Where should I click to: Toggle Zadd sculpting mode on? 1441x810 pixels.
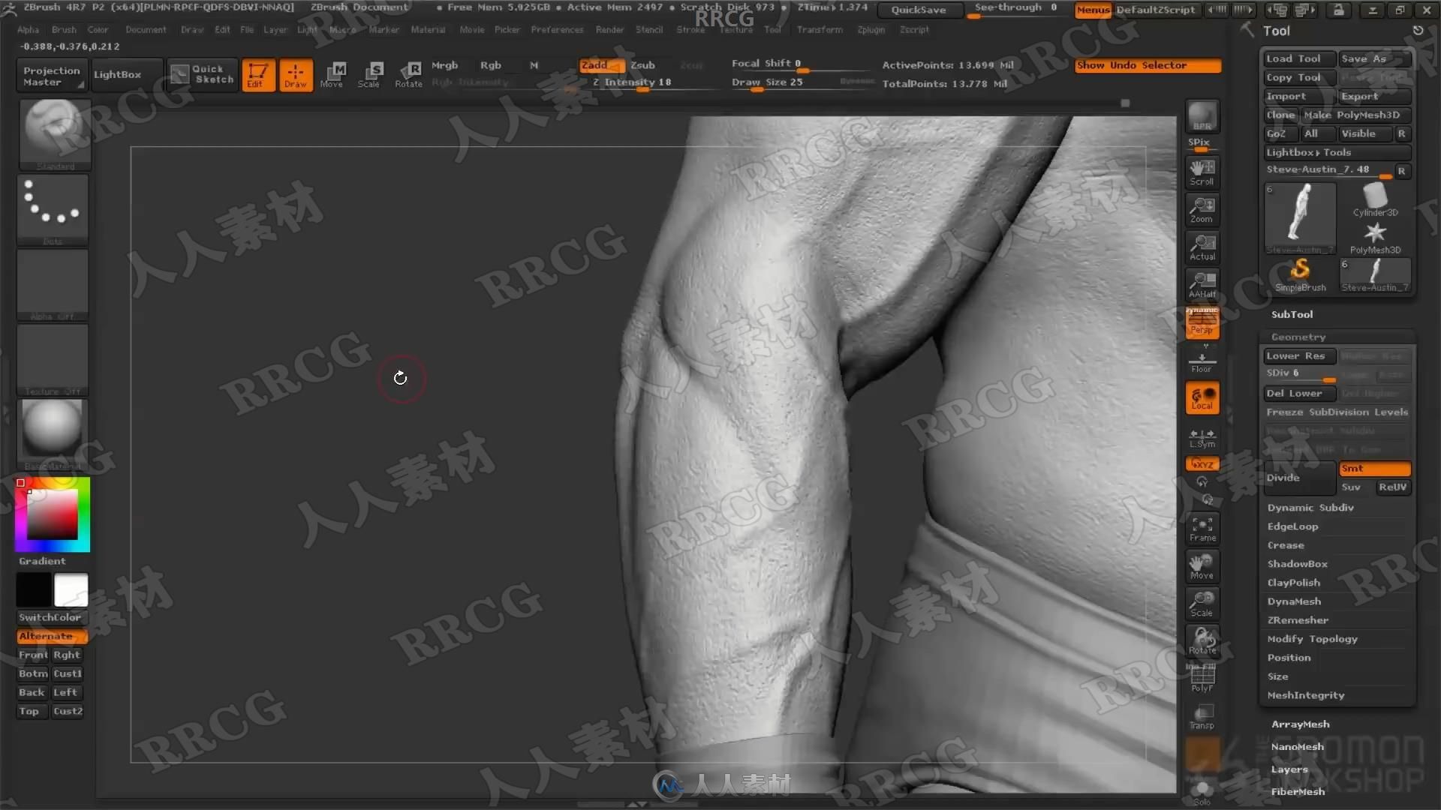pyautogui.click(x=595, y=64)
